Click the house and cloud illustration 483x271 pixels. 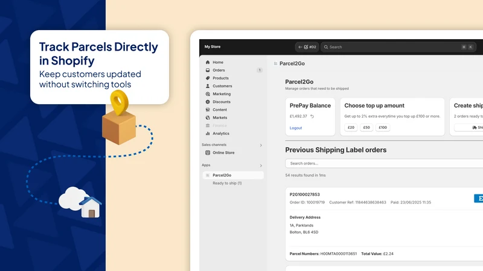pos(80,202)
